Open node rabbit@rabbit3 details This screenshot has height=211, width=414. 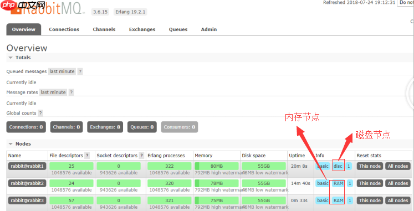[x=28, y=200]
